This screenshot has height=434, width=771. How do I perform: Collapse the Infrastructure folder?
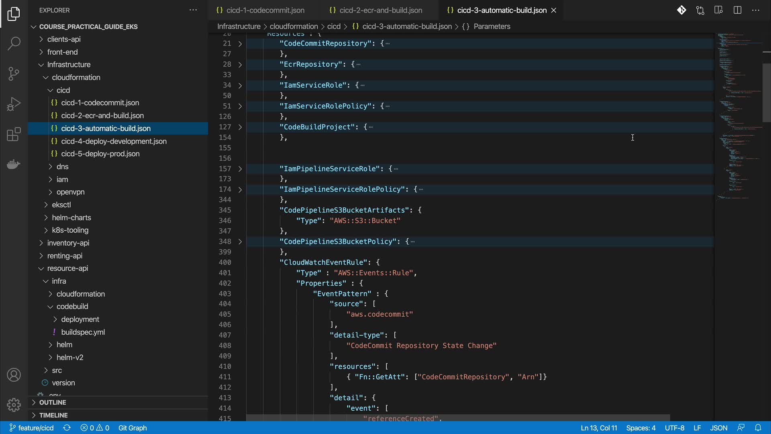coord(68,65)
